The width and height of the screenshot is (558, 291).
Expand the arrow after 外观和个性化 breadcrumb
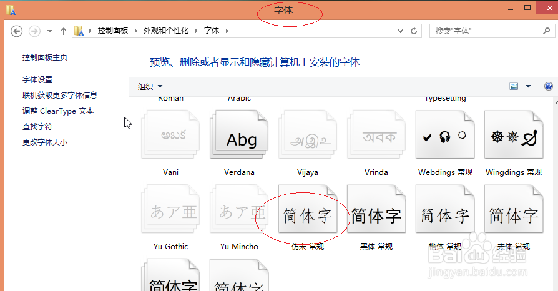coord(197,31)
